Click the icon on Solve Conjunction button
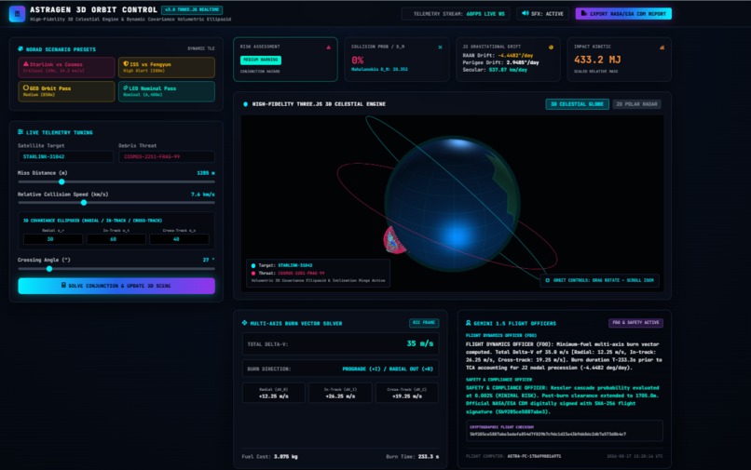The height and width of the screenshot is (470, 751). [x=63, y=285]
